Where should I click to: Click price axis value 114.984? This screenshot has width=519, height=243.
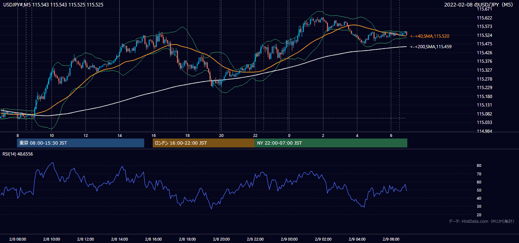click(484, 131)
